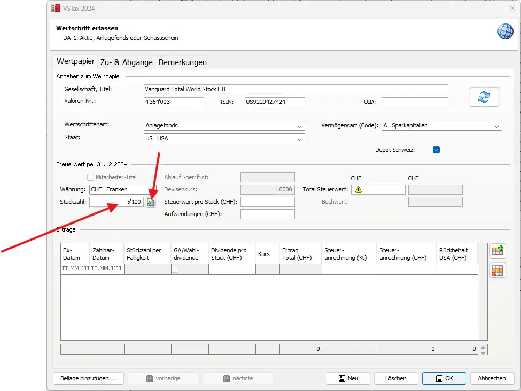Add a new row in the Erträge table

click(497, 251)
